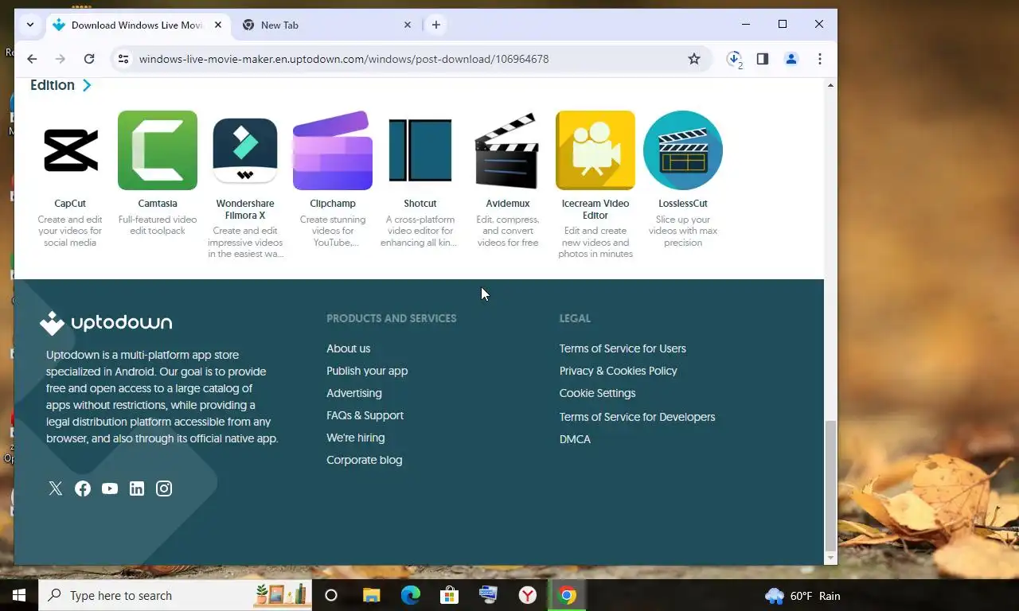Open the Clipchamp app icon

click(333, 150)
